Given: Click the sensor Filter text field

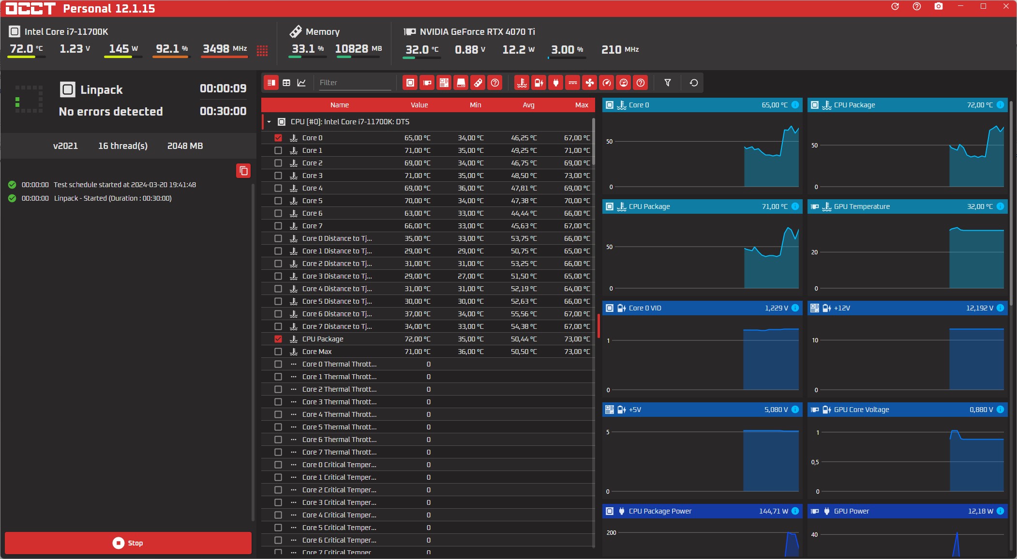Looking at the screenshot, I should pos(354,83).
